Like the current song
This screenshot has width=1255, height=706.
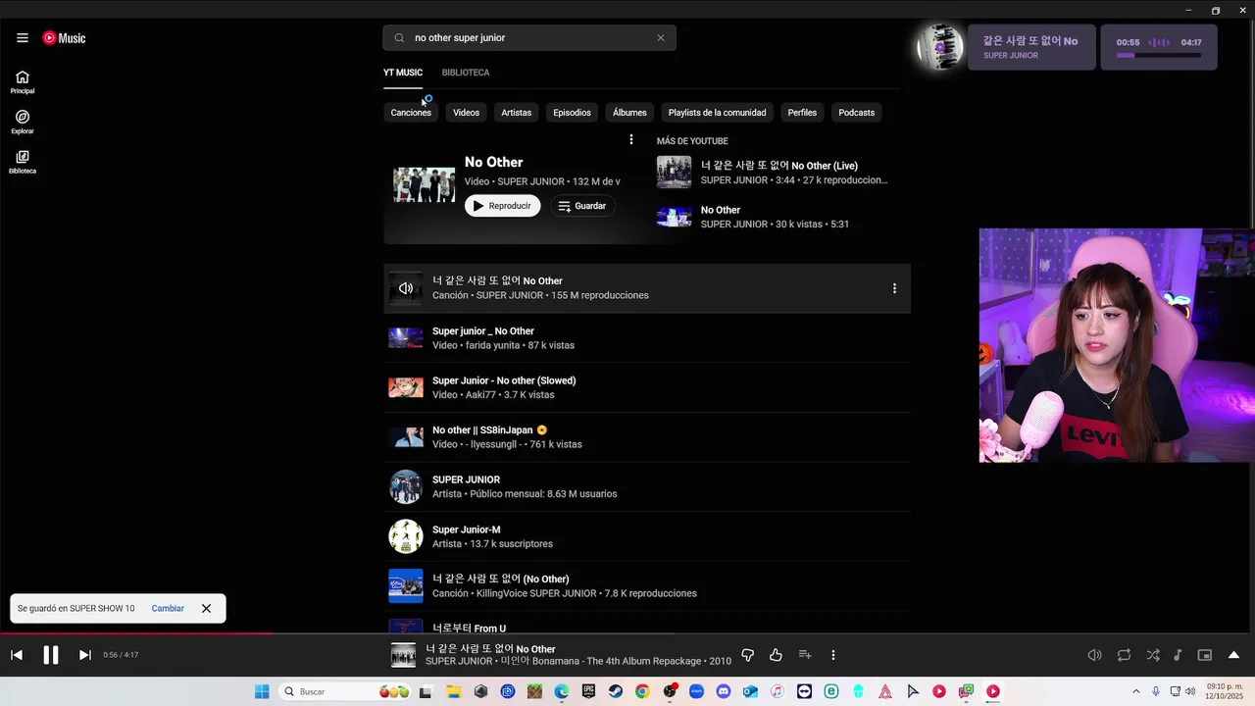[776, 655]
